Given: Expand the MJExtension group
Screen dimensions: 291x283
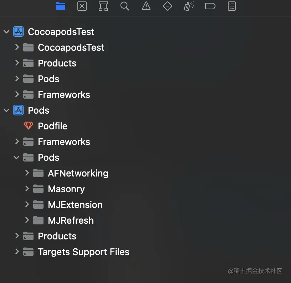Looking at the screenshot, I should click(27, 204).
